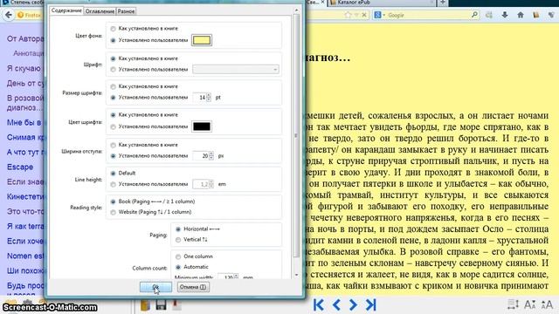Open 'Nomen est' chapter link in sidebar
559x314 pixels.
pos(24,256)
